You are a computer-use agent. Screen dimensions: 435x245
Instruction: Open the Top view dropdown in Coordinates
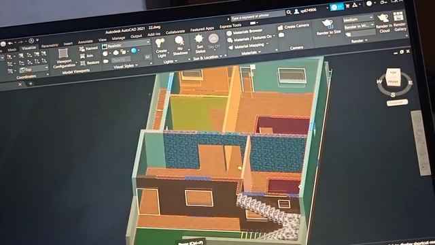click(33, 69)
